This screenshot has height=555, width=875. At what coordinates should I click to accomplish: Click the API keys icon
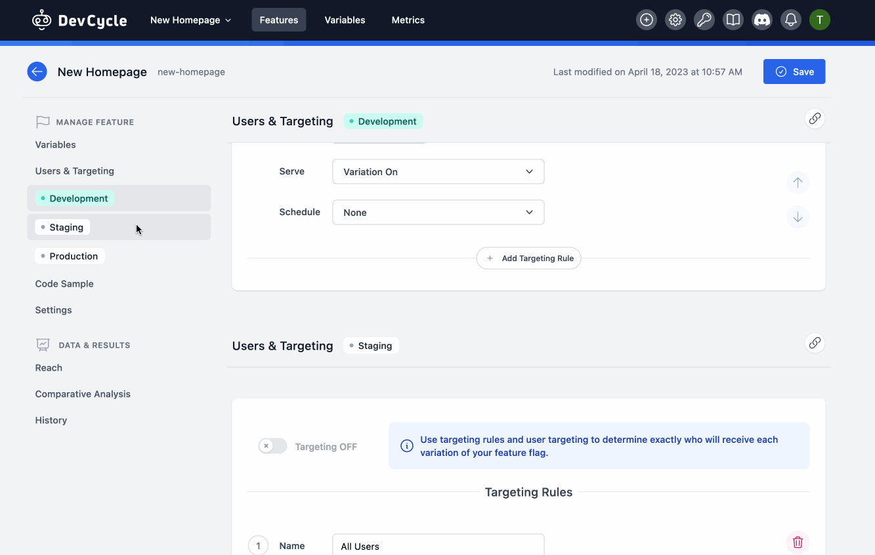tap(704, 20)
